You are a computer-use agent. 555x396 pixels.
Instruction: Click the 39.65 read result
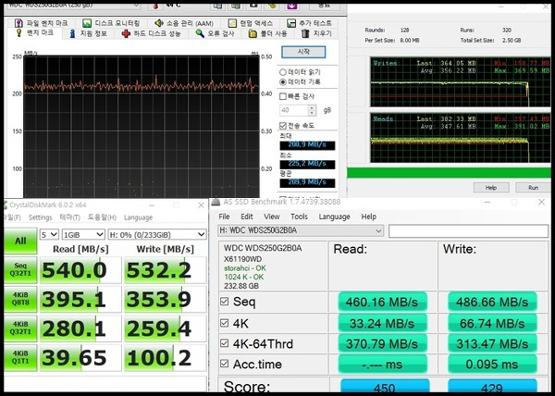click(80, 358)
